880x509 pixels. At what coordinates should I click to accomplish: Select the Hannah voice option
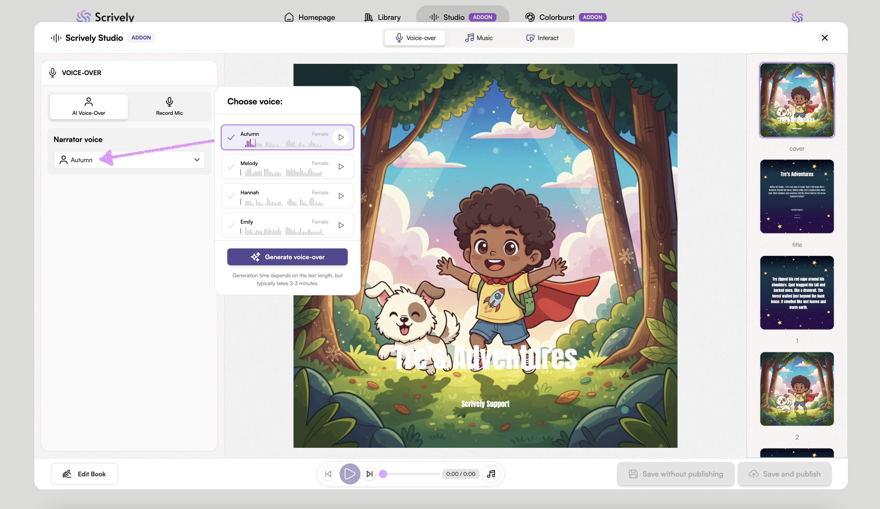point(279,196)
